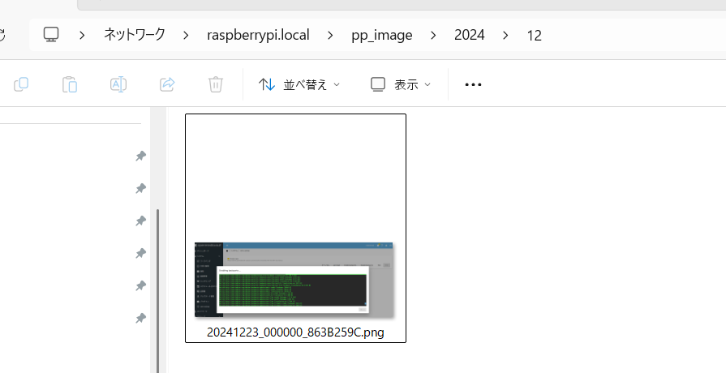Click the PC monitor icon in address bar

(x=51, y=35)
